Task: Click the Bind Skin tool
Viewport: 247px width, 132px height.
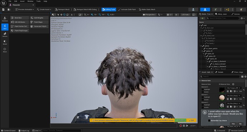Action: pos(20,18)
